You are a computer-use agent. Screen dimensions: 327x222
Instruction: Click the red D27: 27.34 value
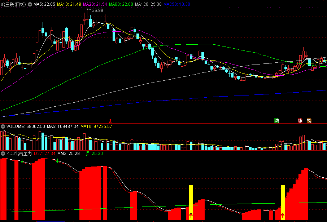[x=45, y=154]
